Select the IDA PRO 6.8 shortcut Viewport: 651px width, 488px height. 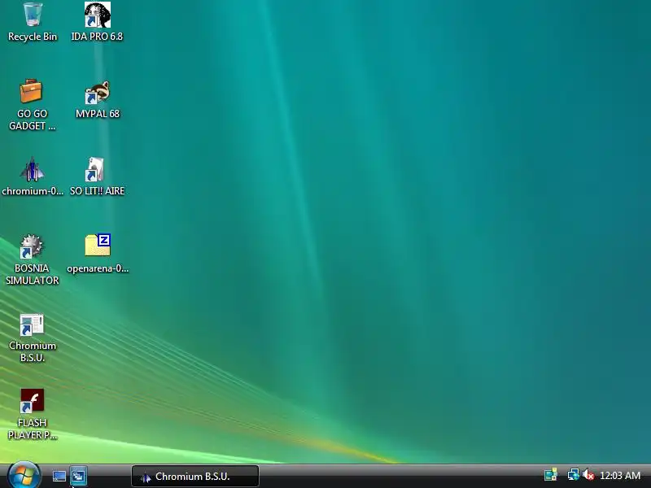97,22
